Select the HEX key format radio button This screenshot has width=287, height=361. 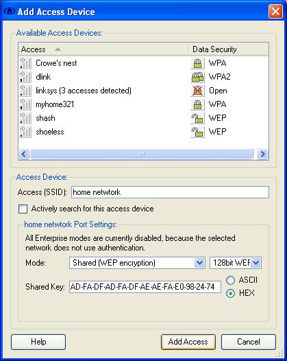tap(230, 293)
